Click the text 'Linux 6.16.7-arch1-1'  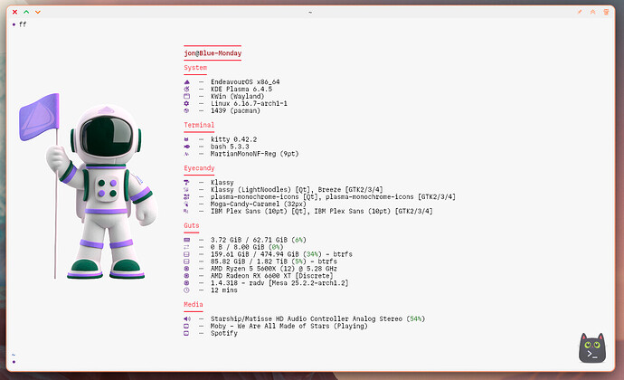click(x=249, y=103)
